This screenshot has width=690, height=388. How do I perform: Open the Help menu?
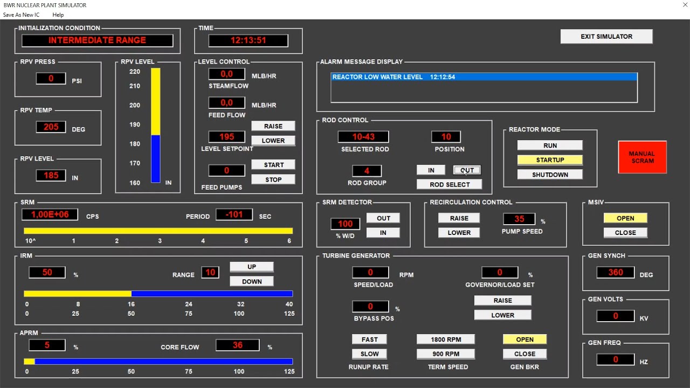point(58,15)
